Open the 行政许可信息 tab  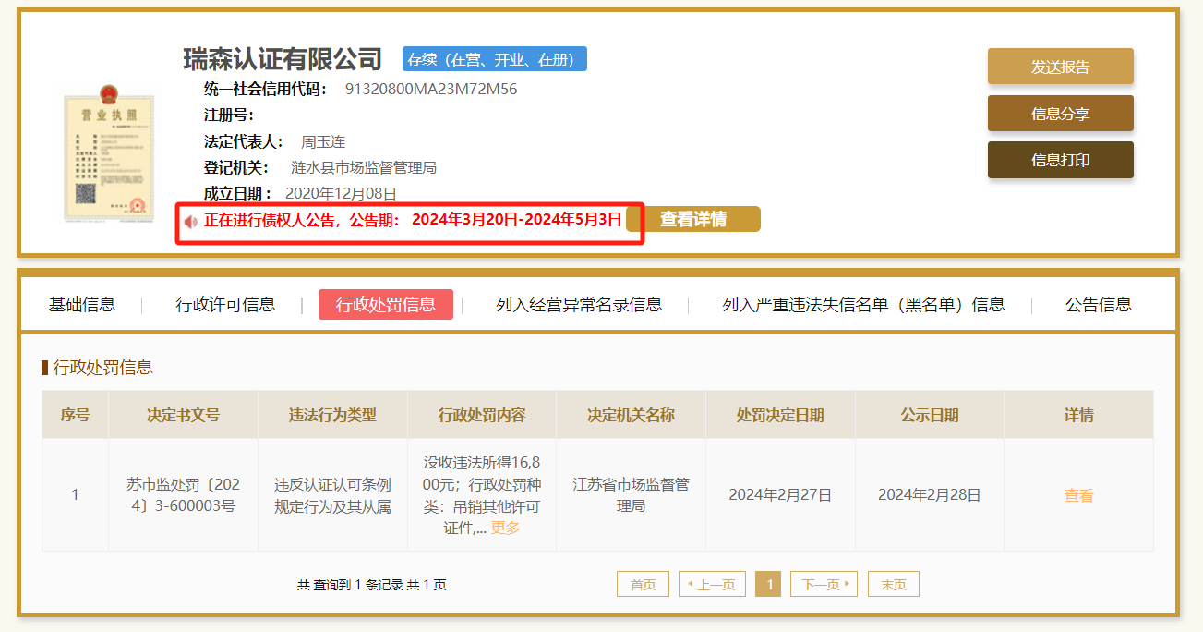pos(225,305)
